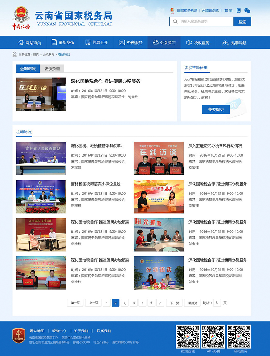Click the 最新发布 document icon
The height and width of the screenshot is (356, 270).
pos(54,42)
